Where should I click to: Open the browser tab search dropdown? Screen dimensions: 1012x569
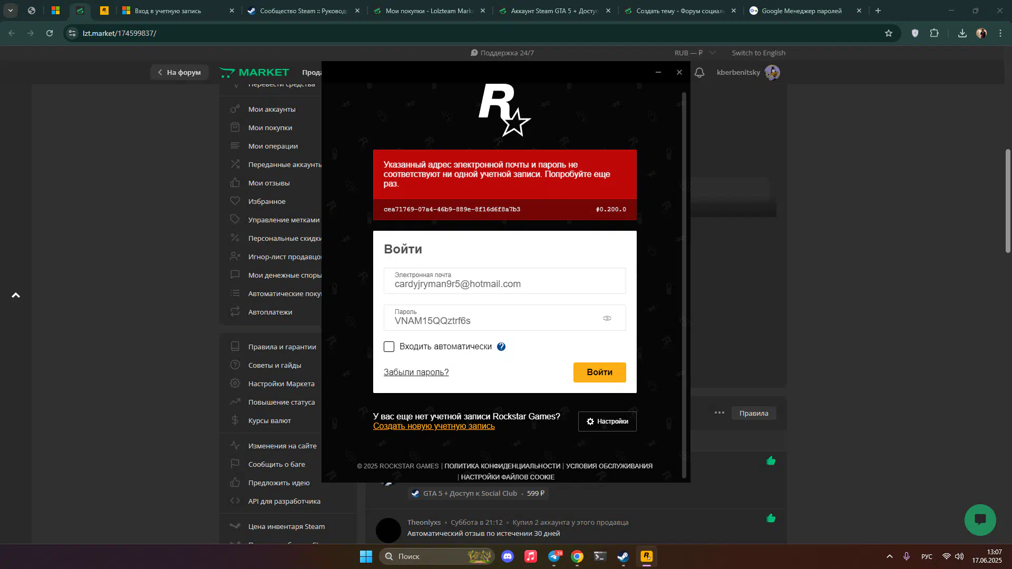pos(11,11)
